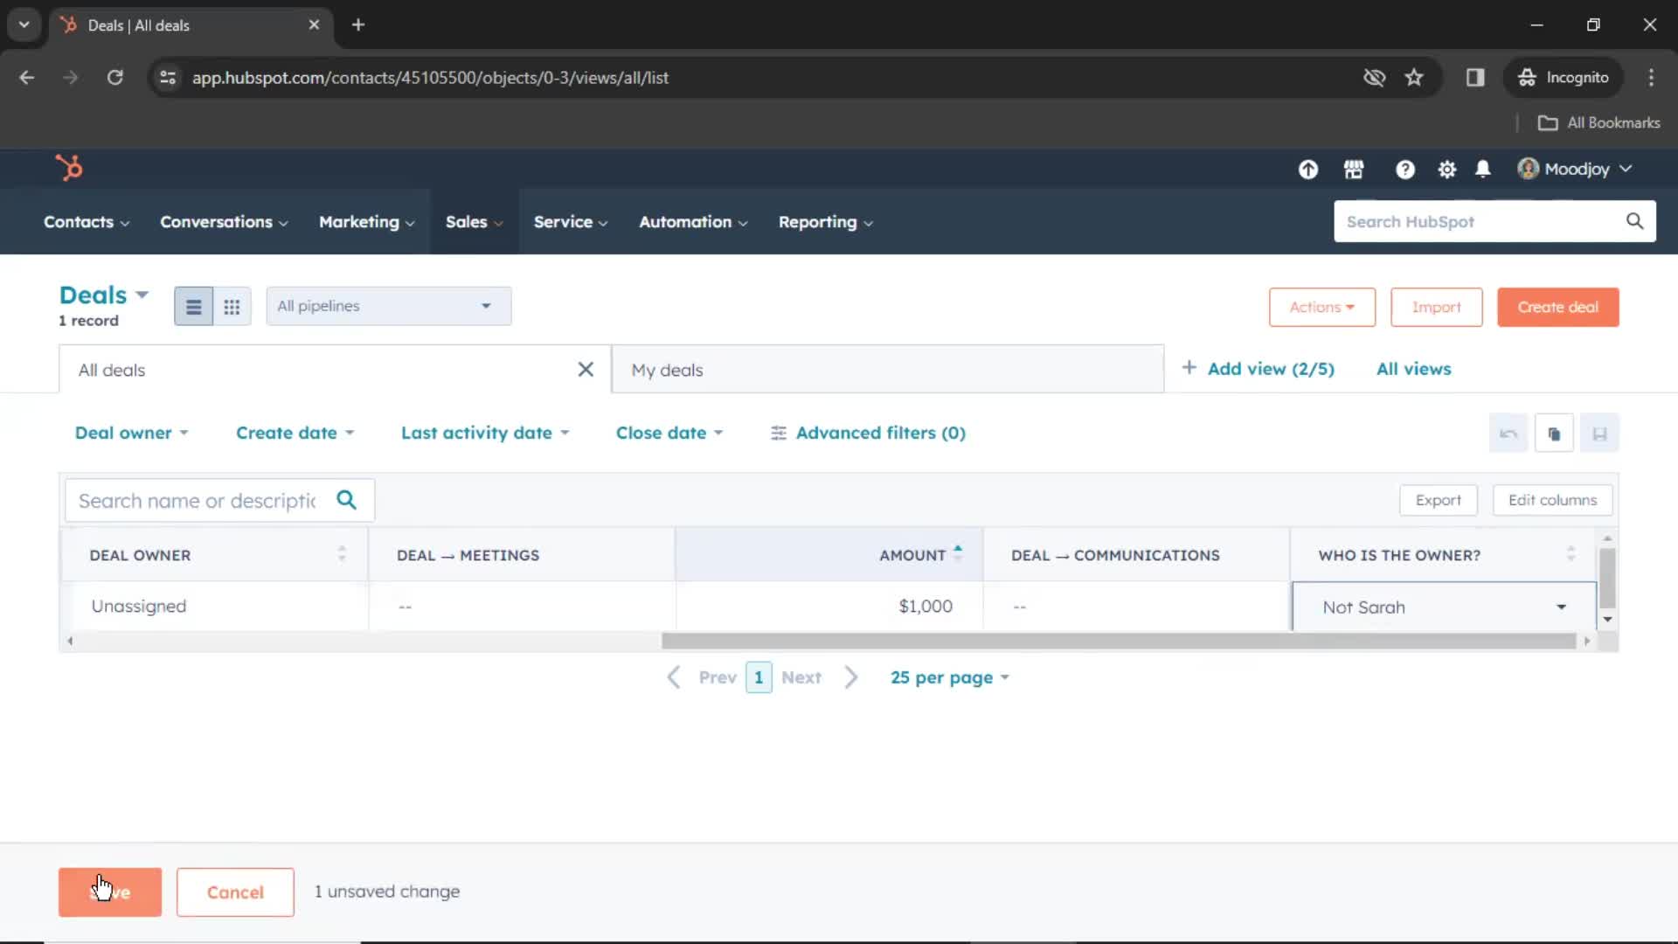
Task: Open the browser side panel icon
Action: 1475,77
